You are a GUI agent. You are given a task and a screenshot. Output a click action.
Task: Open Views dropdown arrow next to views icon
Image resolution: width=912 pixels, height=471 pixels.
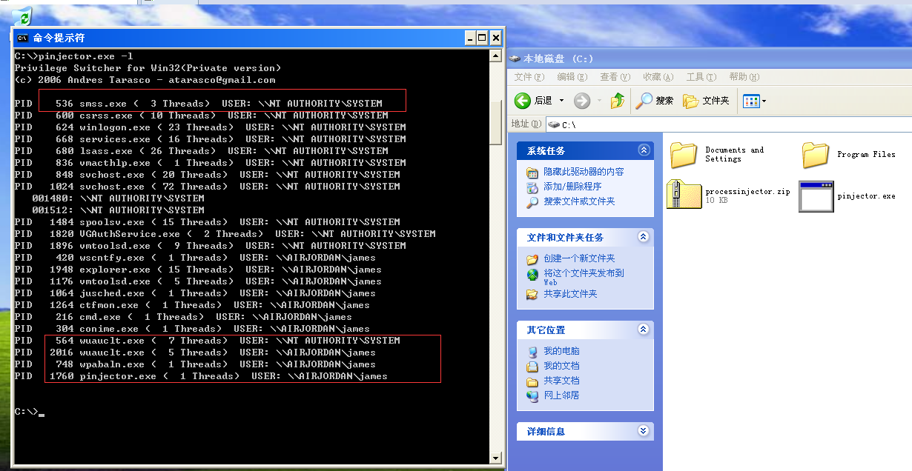(764, 101)
